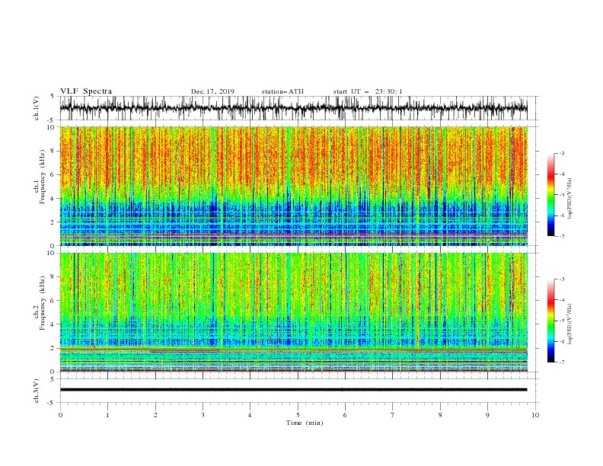This screenshot has height=466, width=603.
Task: Click the ch.2 frequency axis tick "2"
Action: [x=53, y=348]
